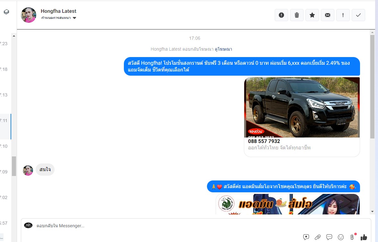Click chat scrollbar down arrow
Image resolution: width=378 pixels, height=242 pixels.
[373, 212]
